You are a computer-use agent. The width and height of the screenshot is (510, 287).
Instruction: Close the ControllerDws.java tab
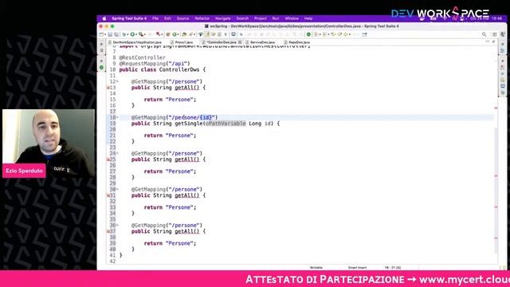coord(240,42)
